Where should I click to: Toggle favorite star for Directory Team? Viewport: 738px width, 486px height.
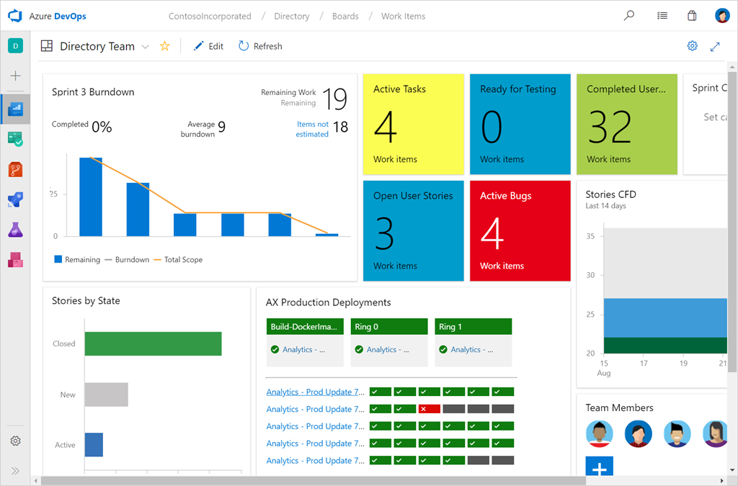(165, 46)
